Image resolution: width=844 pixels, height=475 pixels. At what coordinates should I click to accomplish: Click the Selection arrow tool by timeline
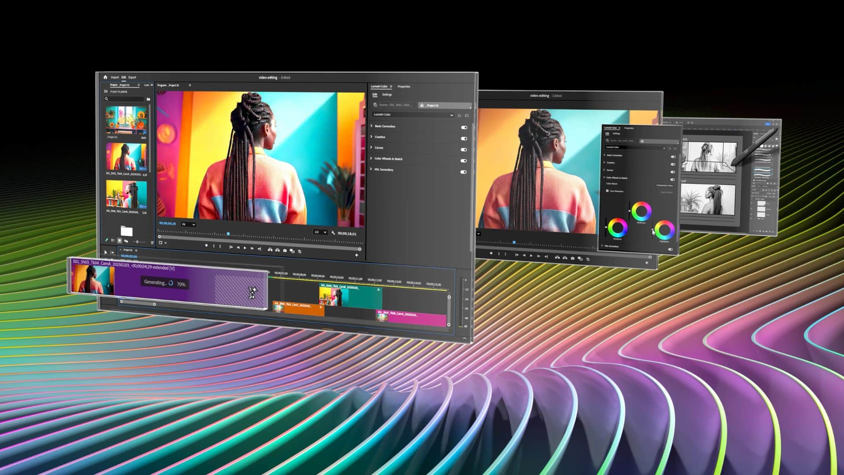tap(105, 252)
